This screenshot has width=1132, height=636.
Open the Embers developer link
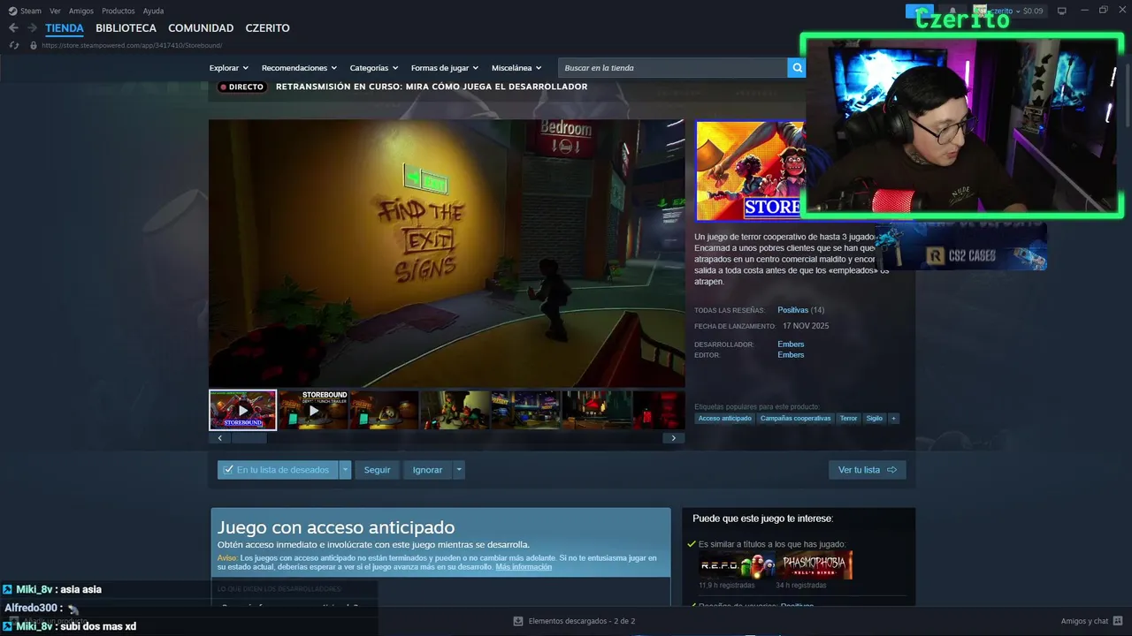pos(791,344)
